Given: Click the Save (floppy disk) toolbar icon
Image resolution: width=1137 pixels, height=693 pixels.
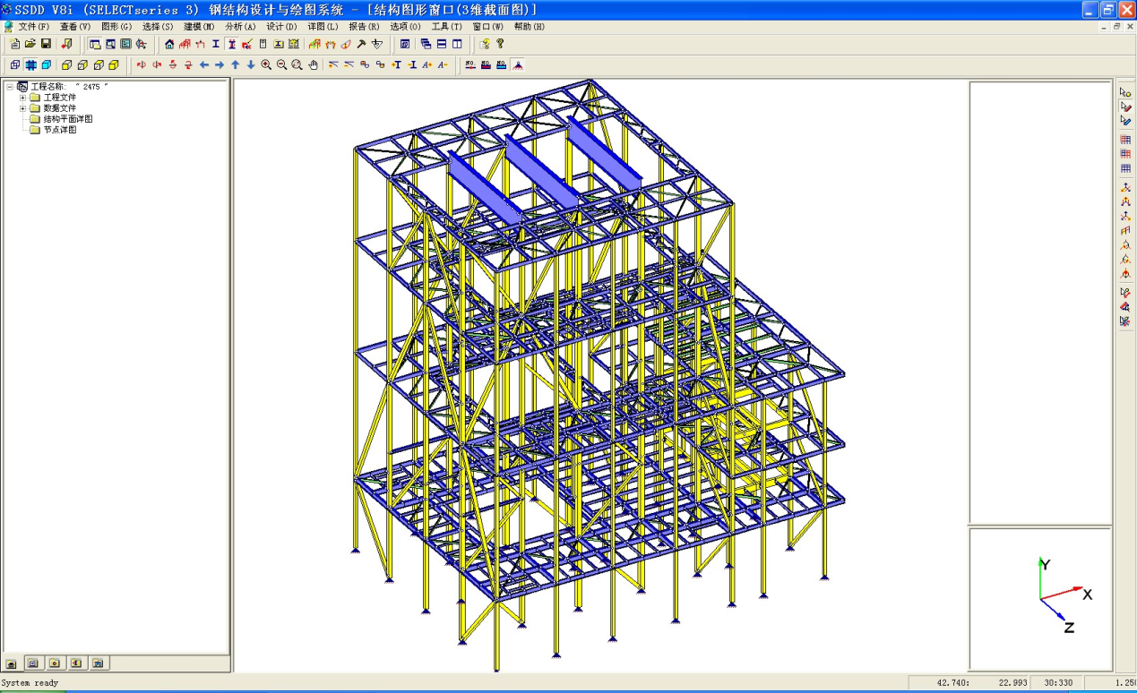Looking at the screenshot, I should (x=46, y=44).
